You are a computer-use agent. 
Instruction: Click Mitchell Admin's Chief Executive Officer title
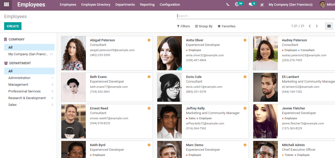pyautogui.click(x=299, y=149)
